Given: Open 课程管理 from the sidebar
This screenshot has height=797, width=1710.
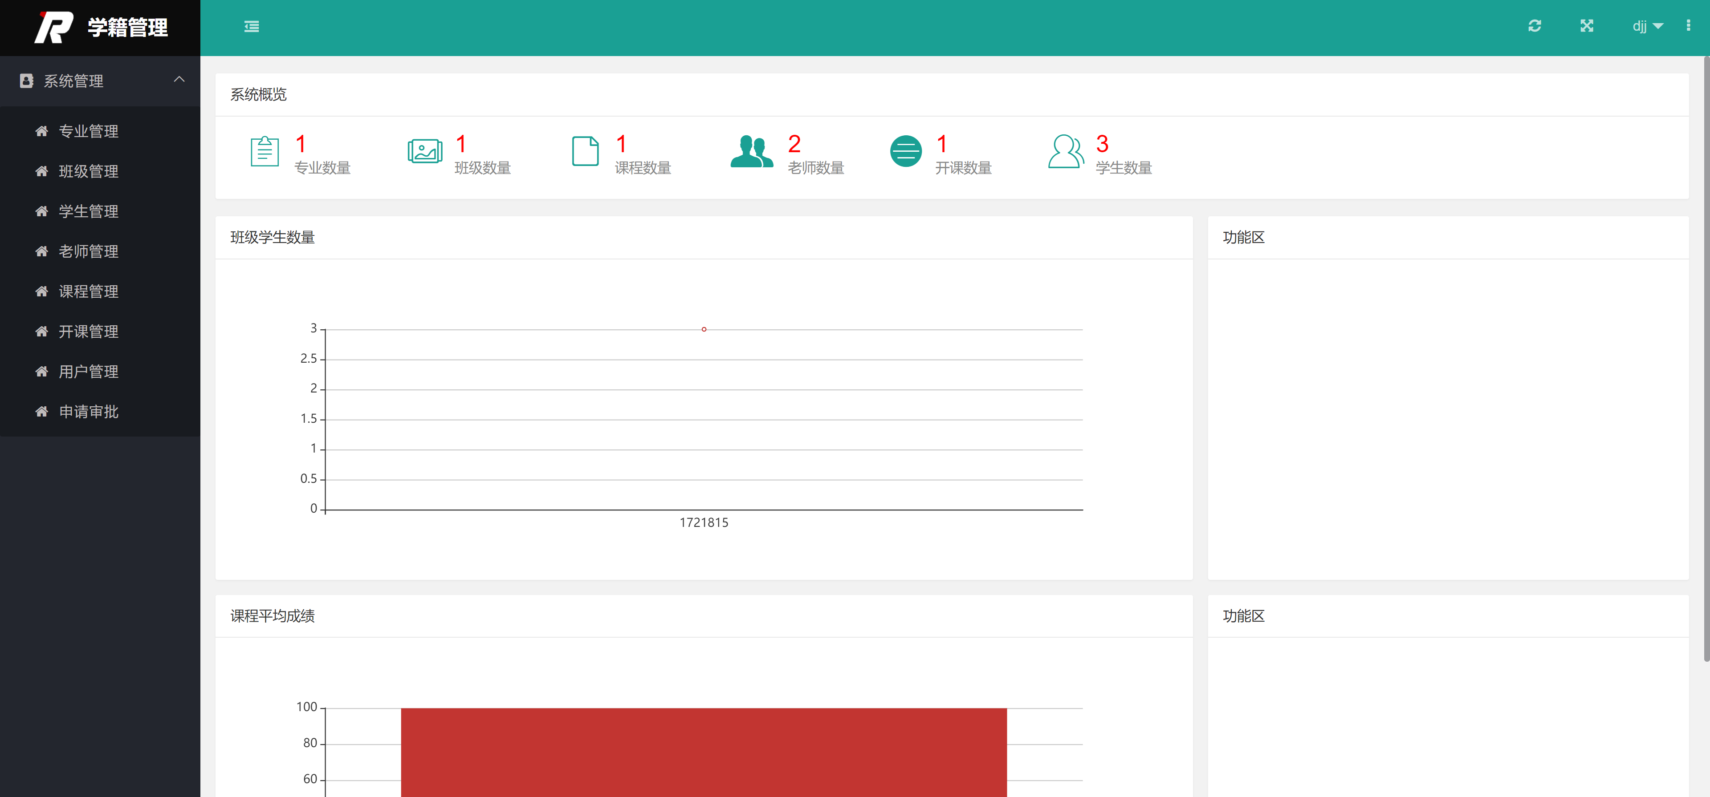Looking at the screenshot, I should (x=88, y=291).
